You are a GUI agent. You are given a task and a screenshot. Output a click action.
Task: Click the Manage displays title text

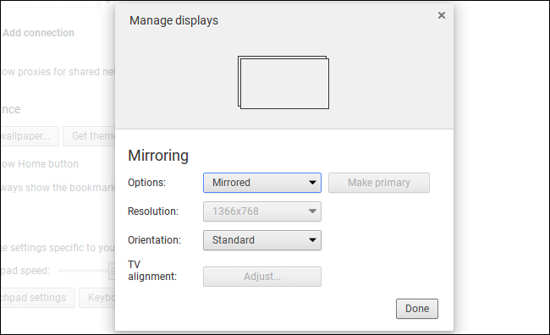click(x=173, y=20)
